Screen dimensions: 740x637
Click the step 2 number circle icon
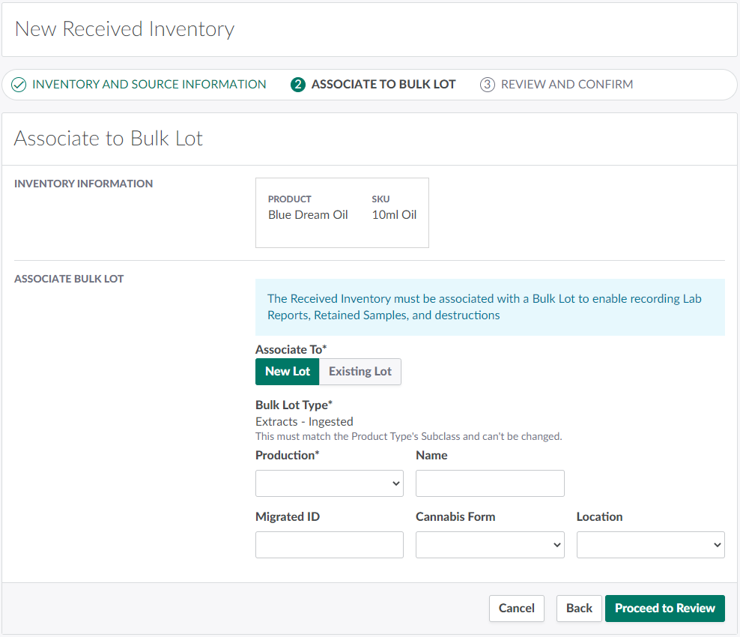[x=298, y=85]
